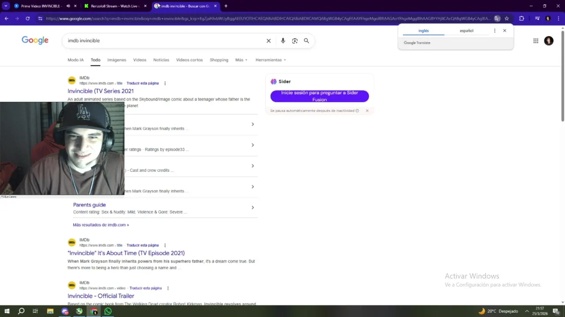Click the Sider inactivity info icon
This screenshot has height=317, width=565.
point(357,111)
